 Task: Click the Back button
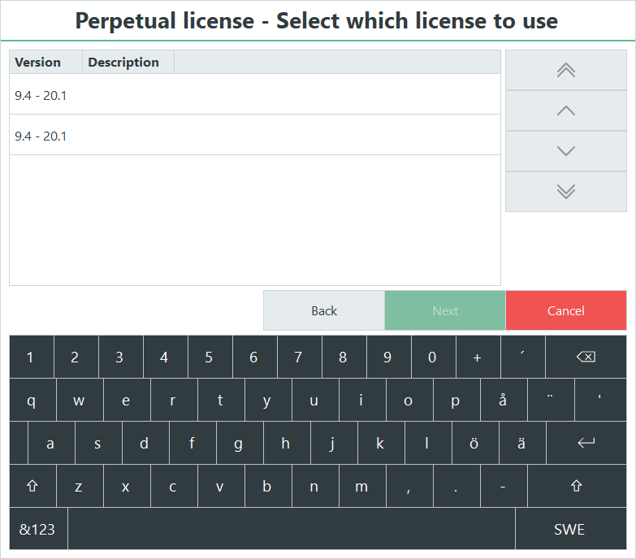point(324,310)
